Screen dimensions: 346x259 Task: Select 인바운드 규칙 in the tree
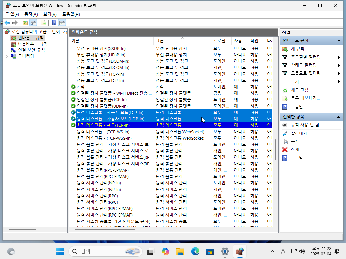click(31, 38)
